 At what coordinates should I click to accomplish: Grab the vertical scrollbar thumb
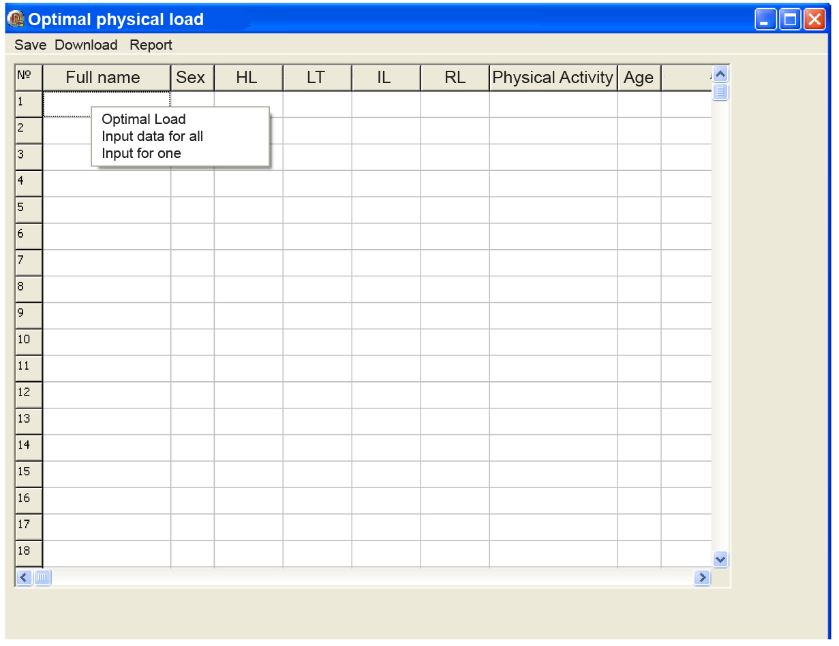point(720,92)
